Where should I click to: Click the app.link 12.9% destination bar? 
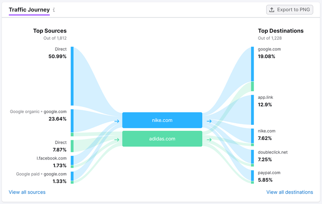point(252,109)
